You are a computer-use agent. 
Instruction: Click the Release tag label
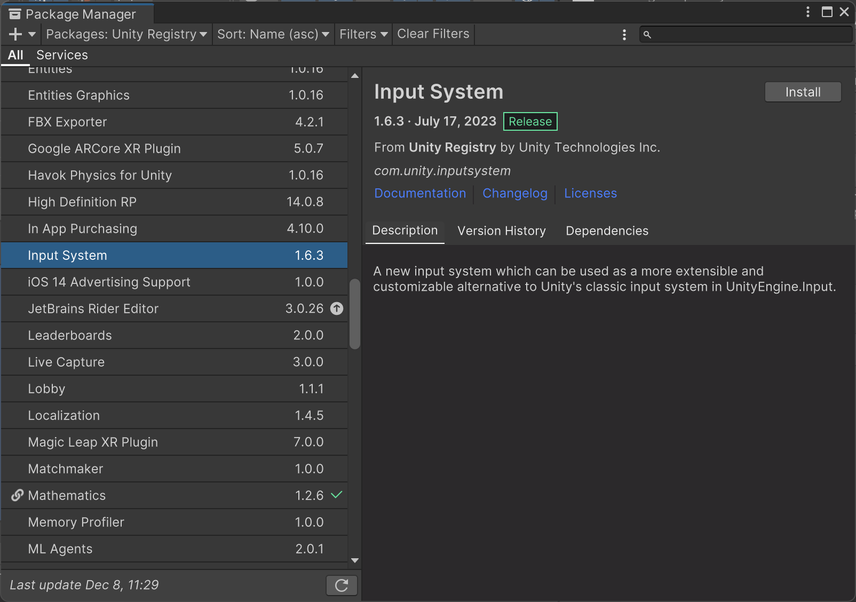coord(530,122)
